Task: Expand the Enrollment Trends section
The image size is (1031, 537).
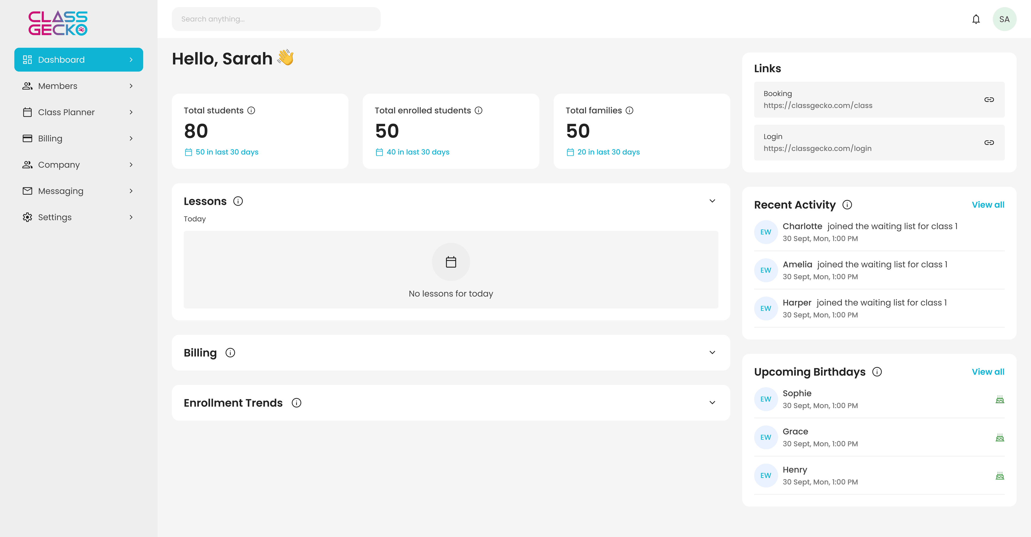Action: 712,403
